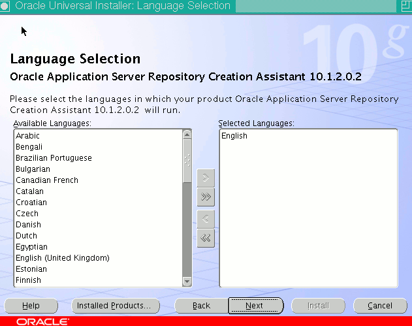Select Czech language entry
Viewport: 412px width, 326px height.
tap(99, 214)
